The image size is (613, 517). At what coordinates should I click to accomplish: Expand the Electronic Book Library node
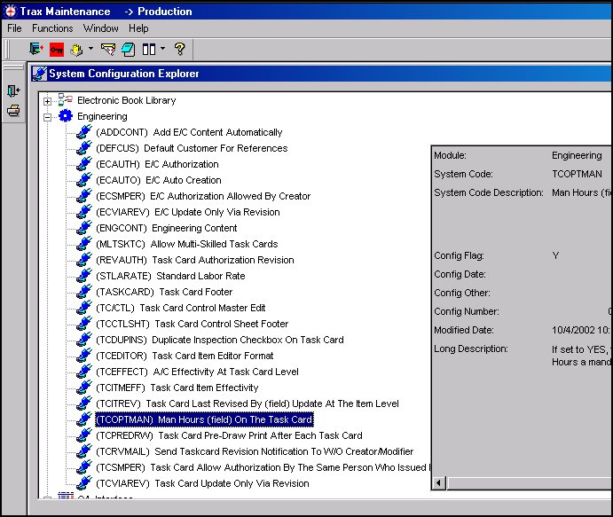(x=47, y=101)
